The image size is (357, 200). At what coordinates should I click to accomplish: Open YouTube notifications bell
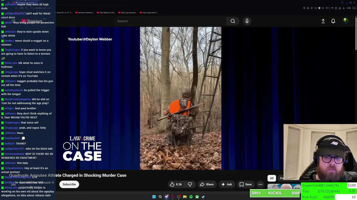click(333, 21)
